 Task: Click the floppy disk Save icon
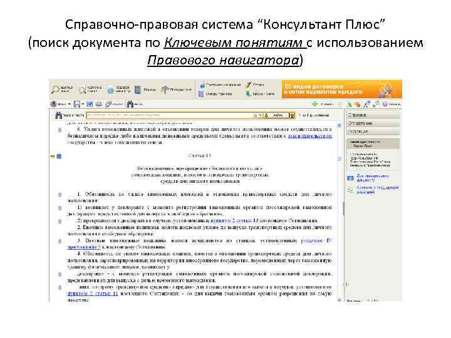click(77, 104)
